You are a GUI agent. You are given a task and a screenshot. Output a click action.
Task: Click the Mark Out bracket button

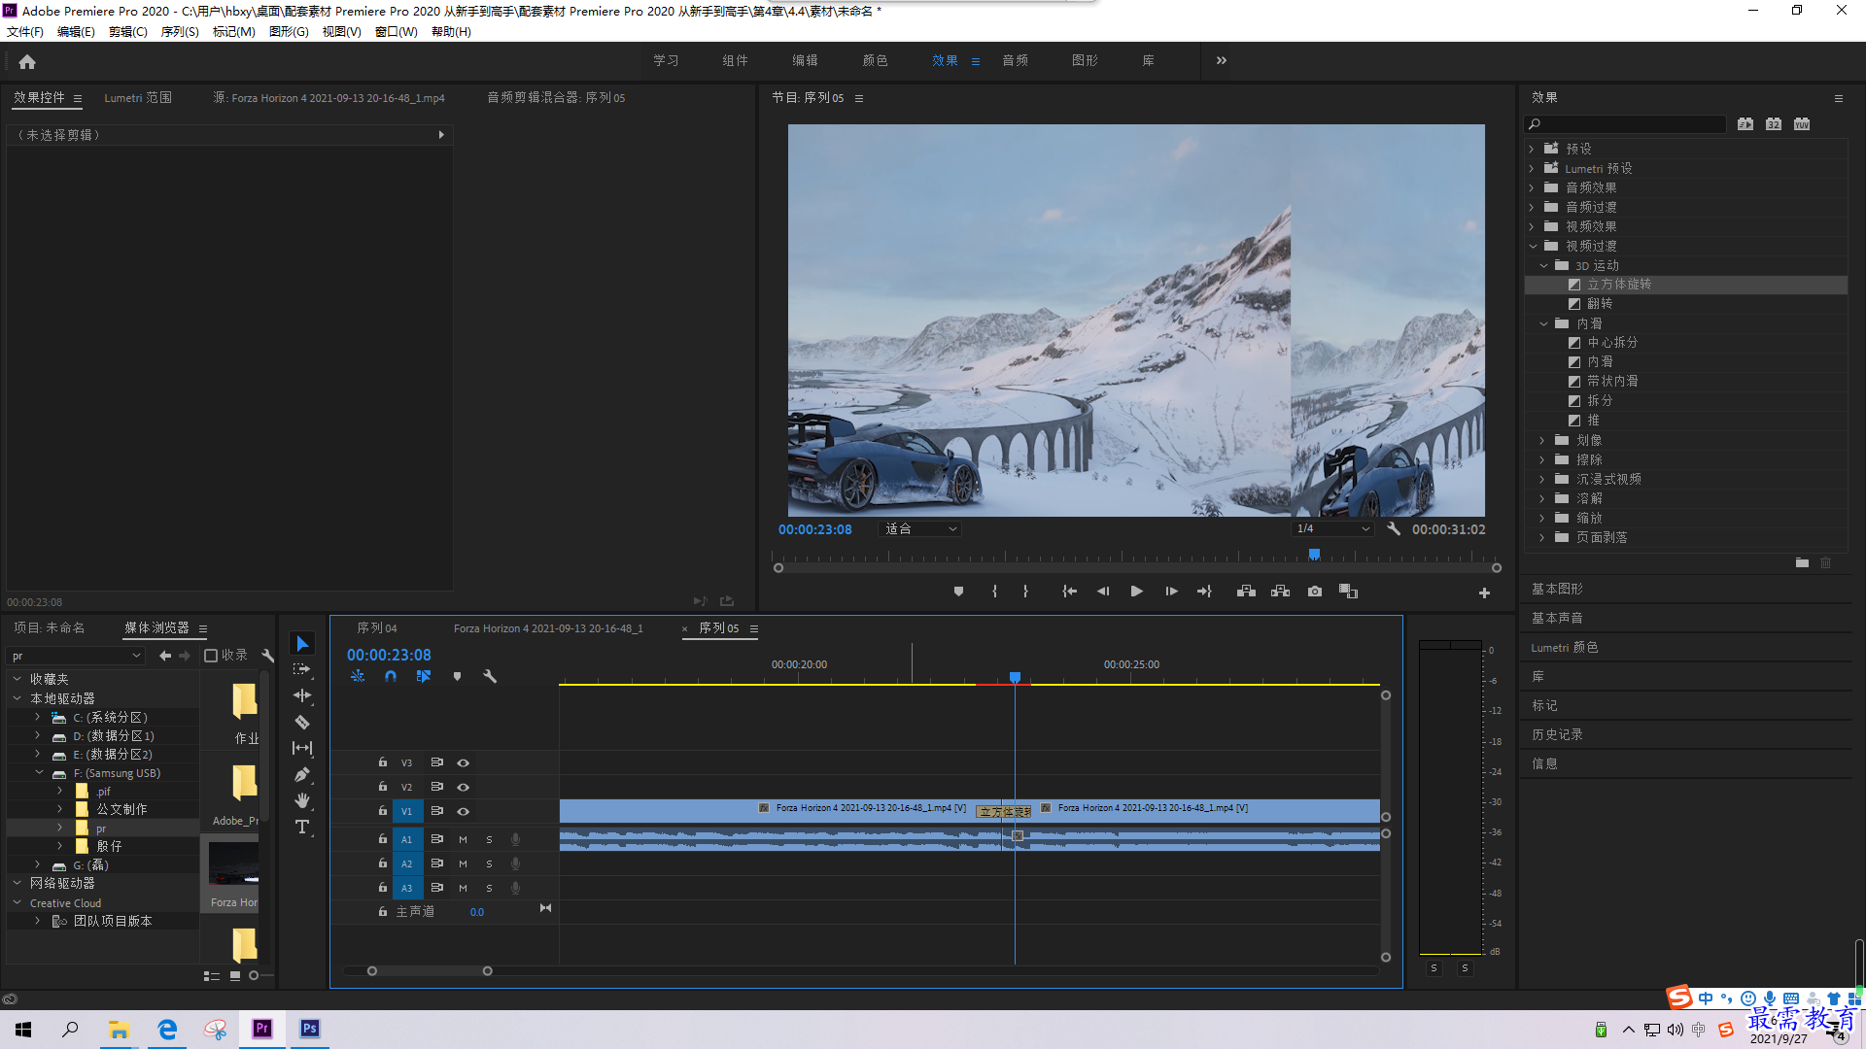tap(1025, 592)
